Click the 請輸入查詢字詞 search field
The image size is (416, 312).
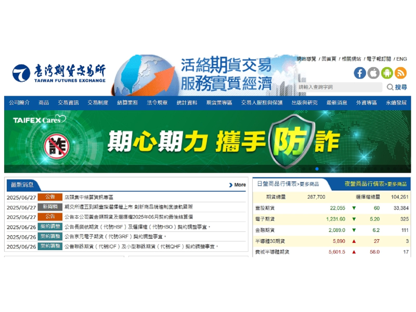click(340, 87)
